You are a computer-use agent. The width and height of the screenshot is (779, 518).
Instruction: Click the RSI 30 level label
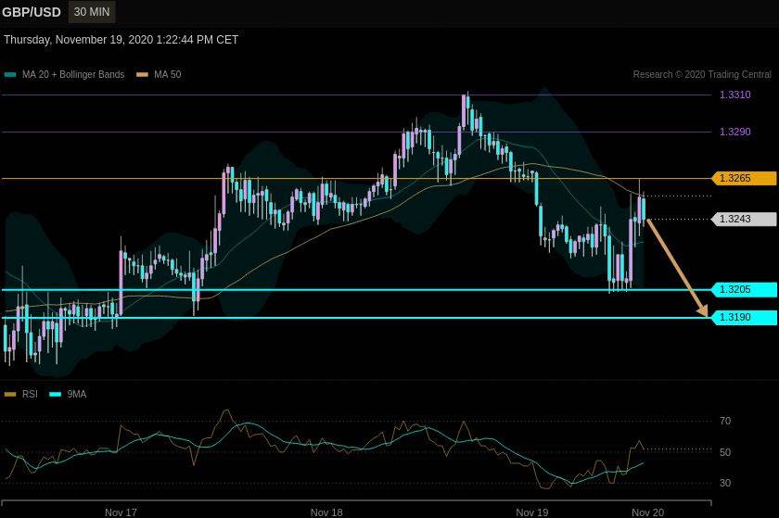[725, 483]
